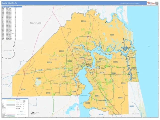Select ZIP code 32216 on the map
160x120 pixels.
click(102, 72)
